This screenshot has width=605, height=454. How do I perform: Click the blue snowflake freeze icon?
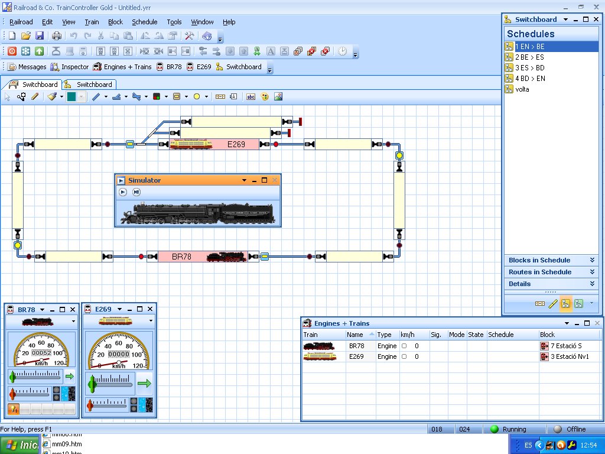(25, 51)
